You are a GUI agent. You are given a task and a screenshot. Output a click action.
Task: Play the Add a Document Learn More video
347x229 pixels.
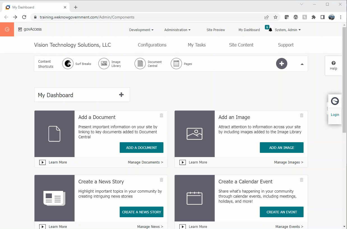click(42, 162)
